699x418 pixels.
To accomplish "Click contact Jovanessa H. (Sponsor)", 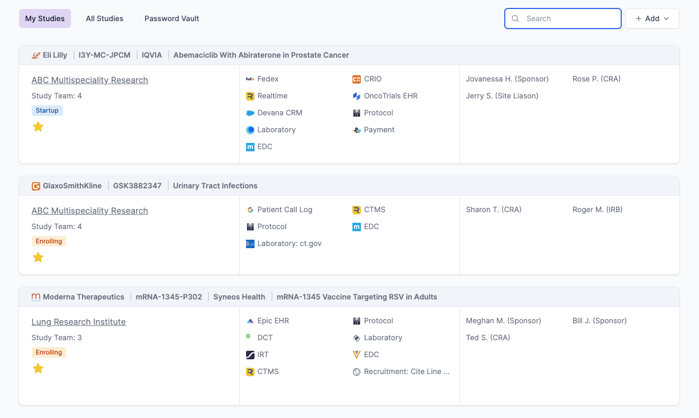I will (x=507, y=79).
